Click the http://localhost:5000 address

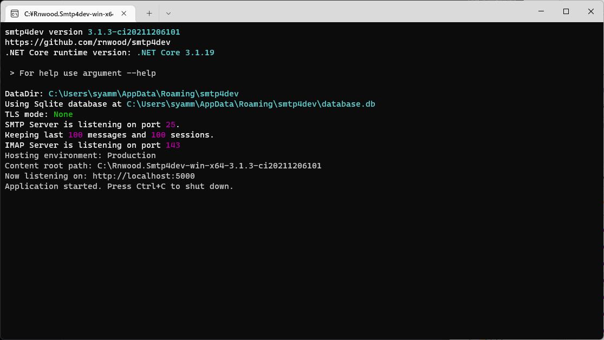point(144,176)
